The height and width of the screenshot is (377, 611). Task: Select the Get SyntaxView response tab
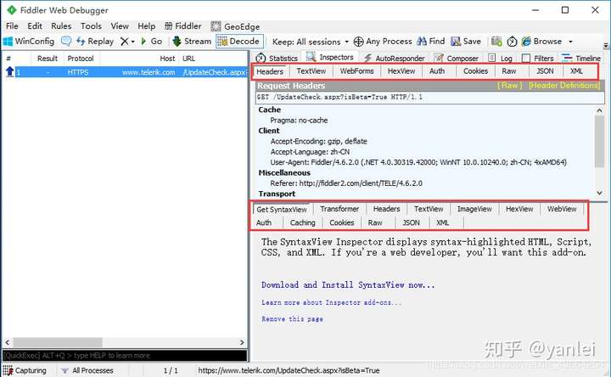tap(282, 210)
